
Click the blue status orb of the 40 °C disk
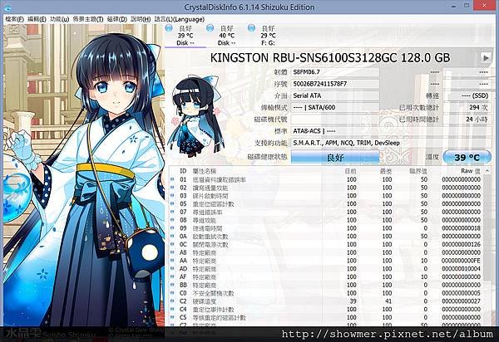point(210,28)
